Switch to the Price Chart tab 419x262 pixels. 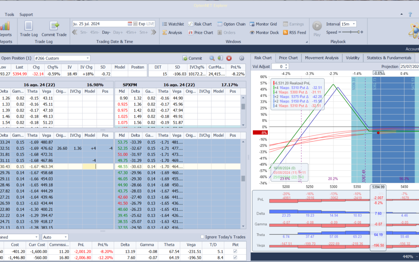pyautogui.click(x=288, y=58)
